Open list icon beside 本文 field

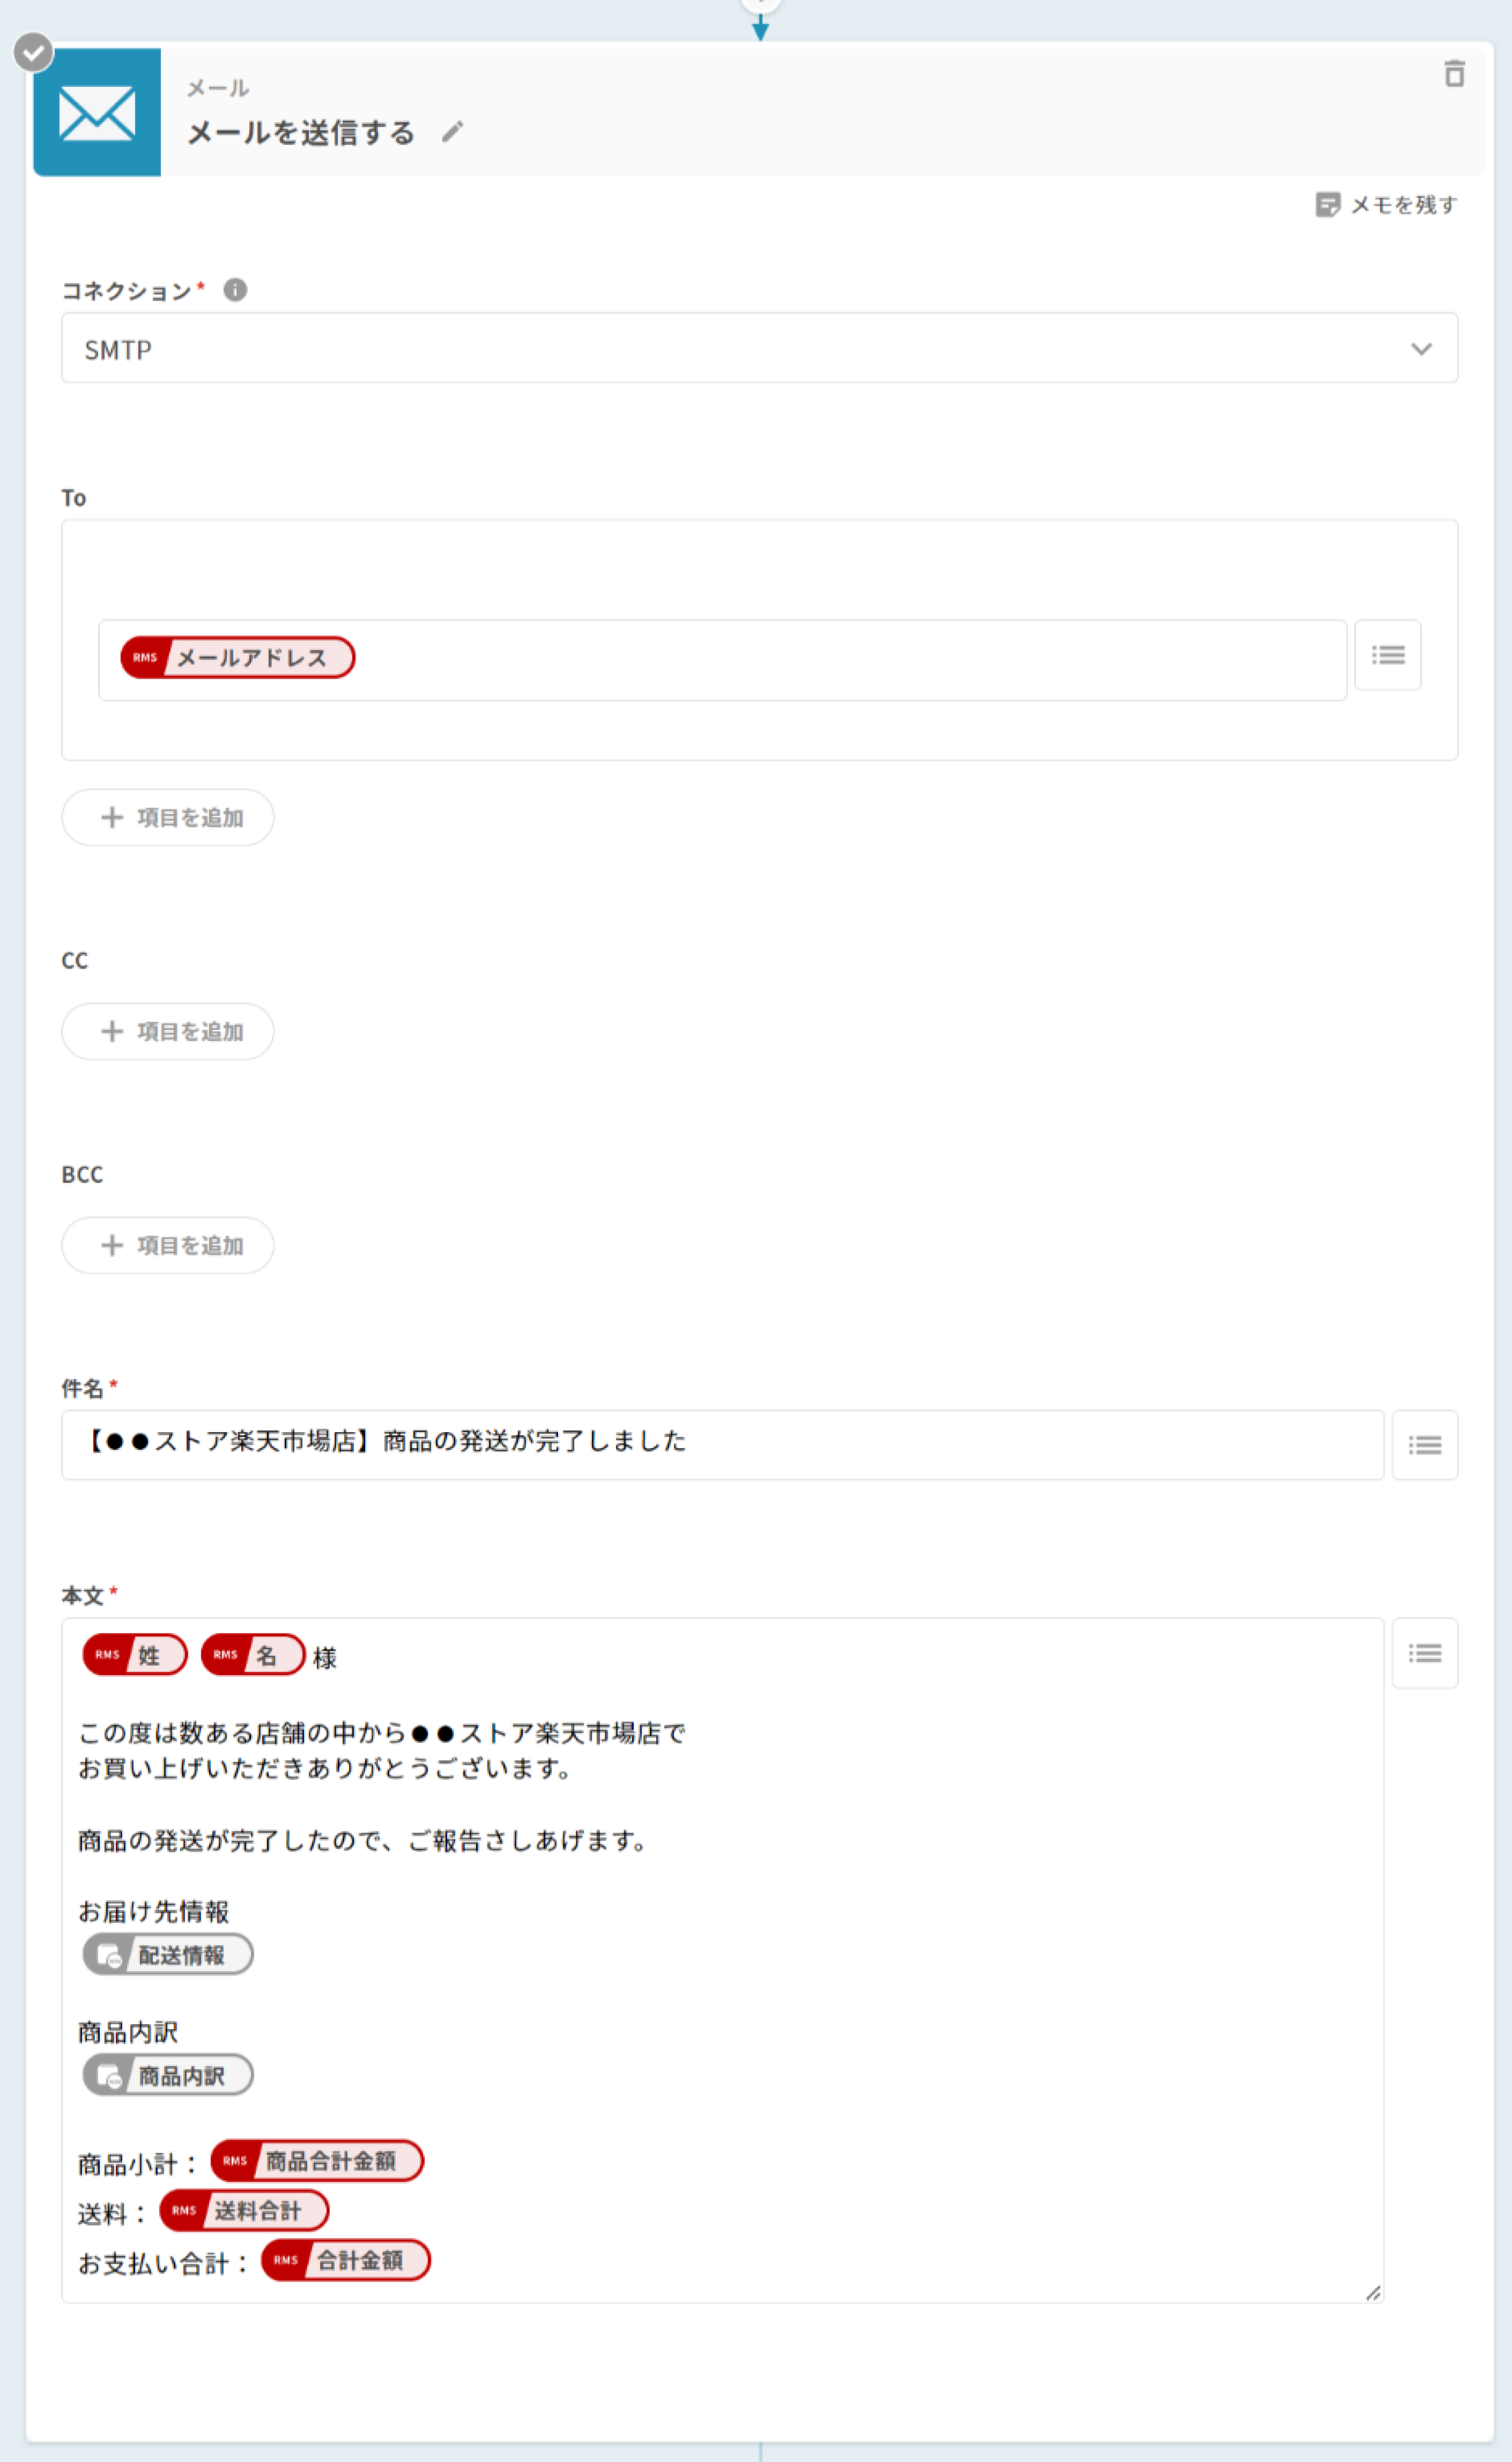coord(1424,1653)
